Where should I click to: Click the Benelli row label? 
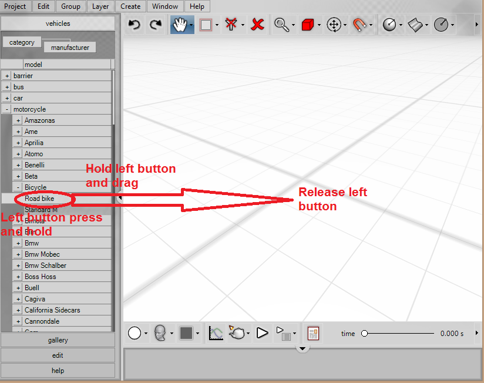coord(35,165)
